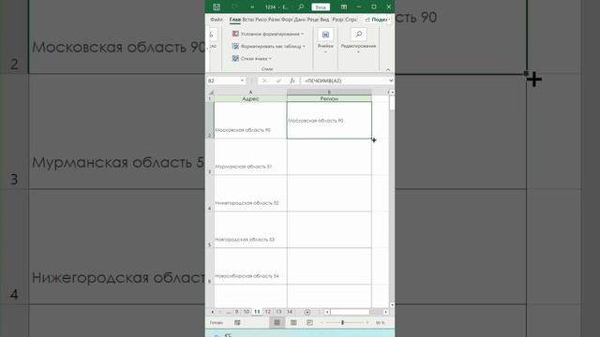Click the Share (Поделиться) button
Image resolution: width=600 pixels, height=337 pixels.
pyautogui.click(x=377, y=19)
